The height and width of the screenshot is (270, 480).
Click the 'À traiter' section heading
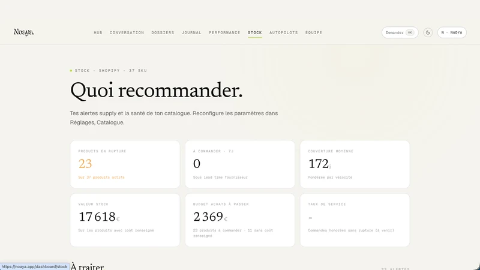pyautogui.click(x=87, y=266)
